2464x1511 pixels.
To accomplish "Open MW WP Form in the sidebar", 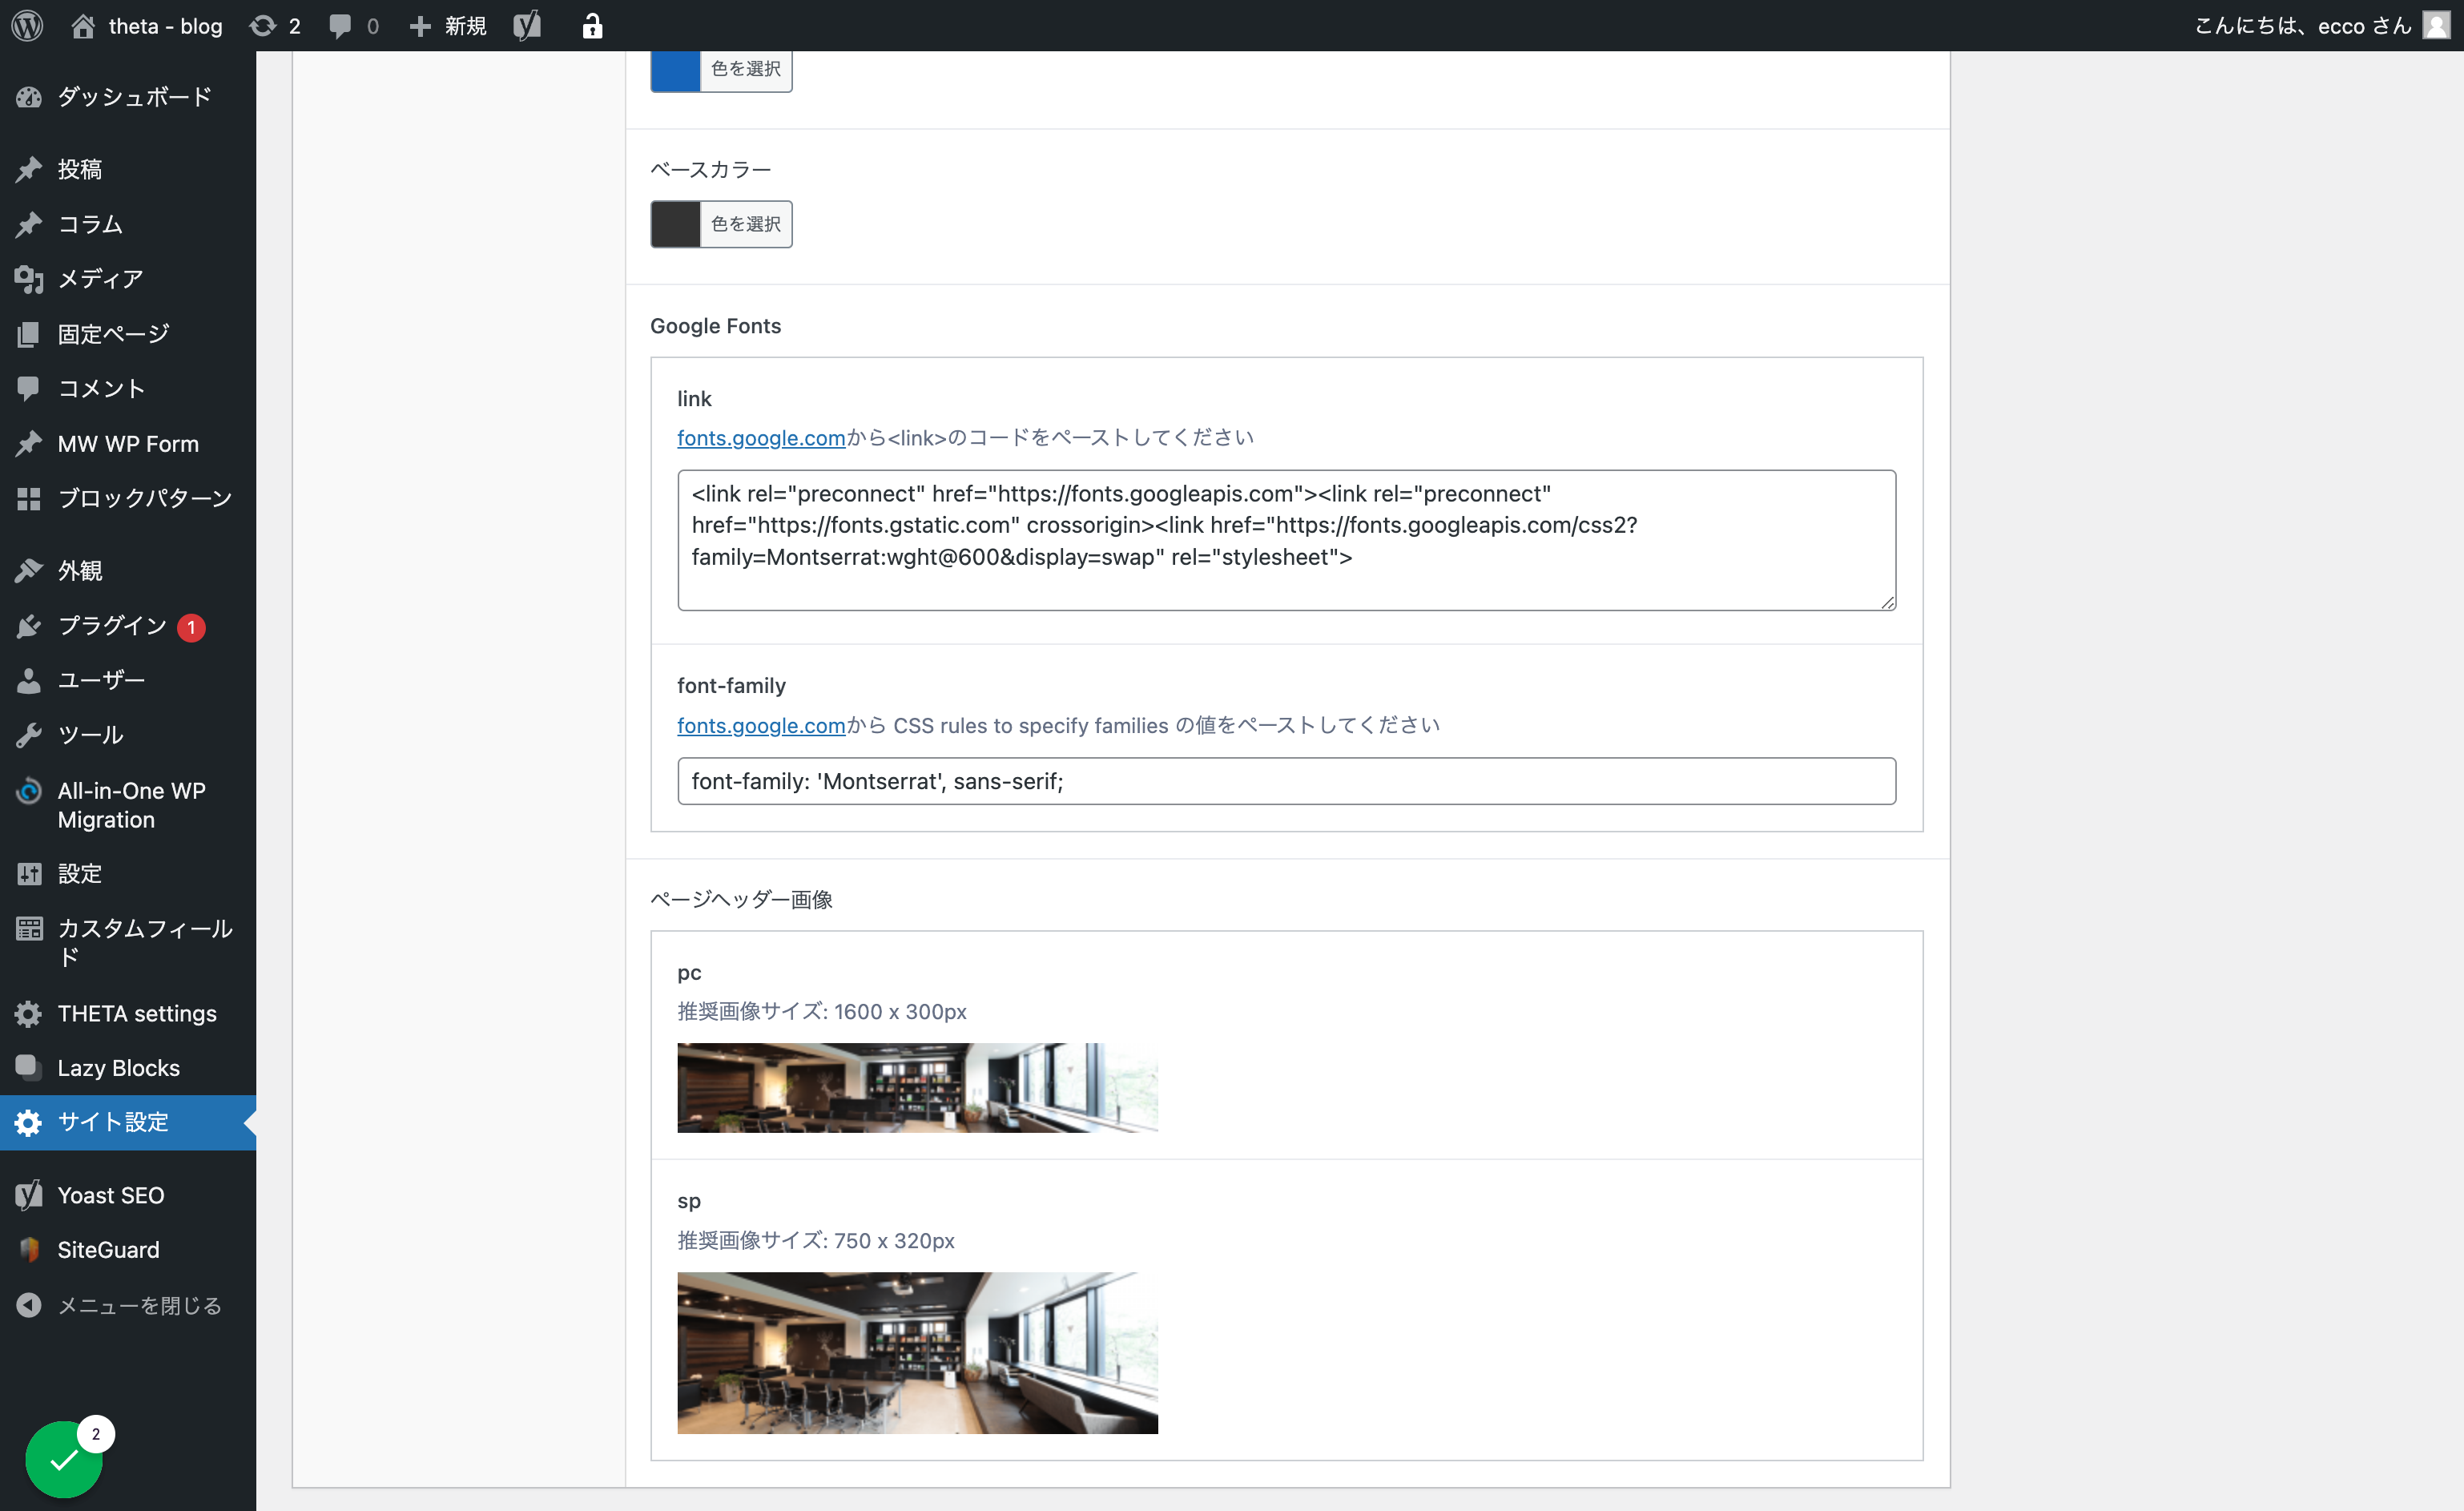I will click(128, 443).
